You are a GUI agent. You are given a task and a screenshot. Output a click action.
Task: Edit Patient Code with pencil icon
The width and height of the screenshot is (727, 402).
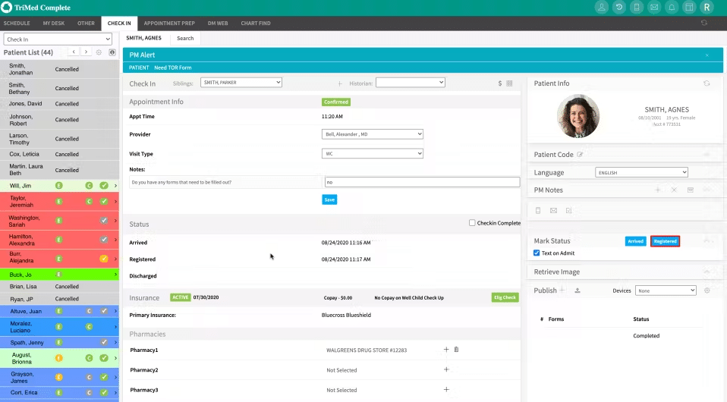580,155
